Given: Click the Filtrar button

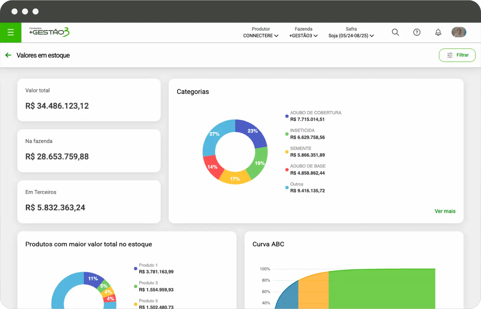Looking at the screenshot, I should (x=457, y=55).
